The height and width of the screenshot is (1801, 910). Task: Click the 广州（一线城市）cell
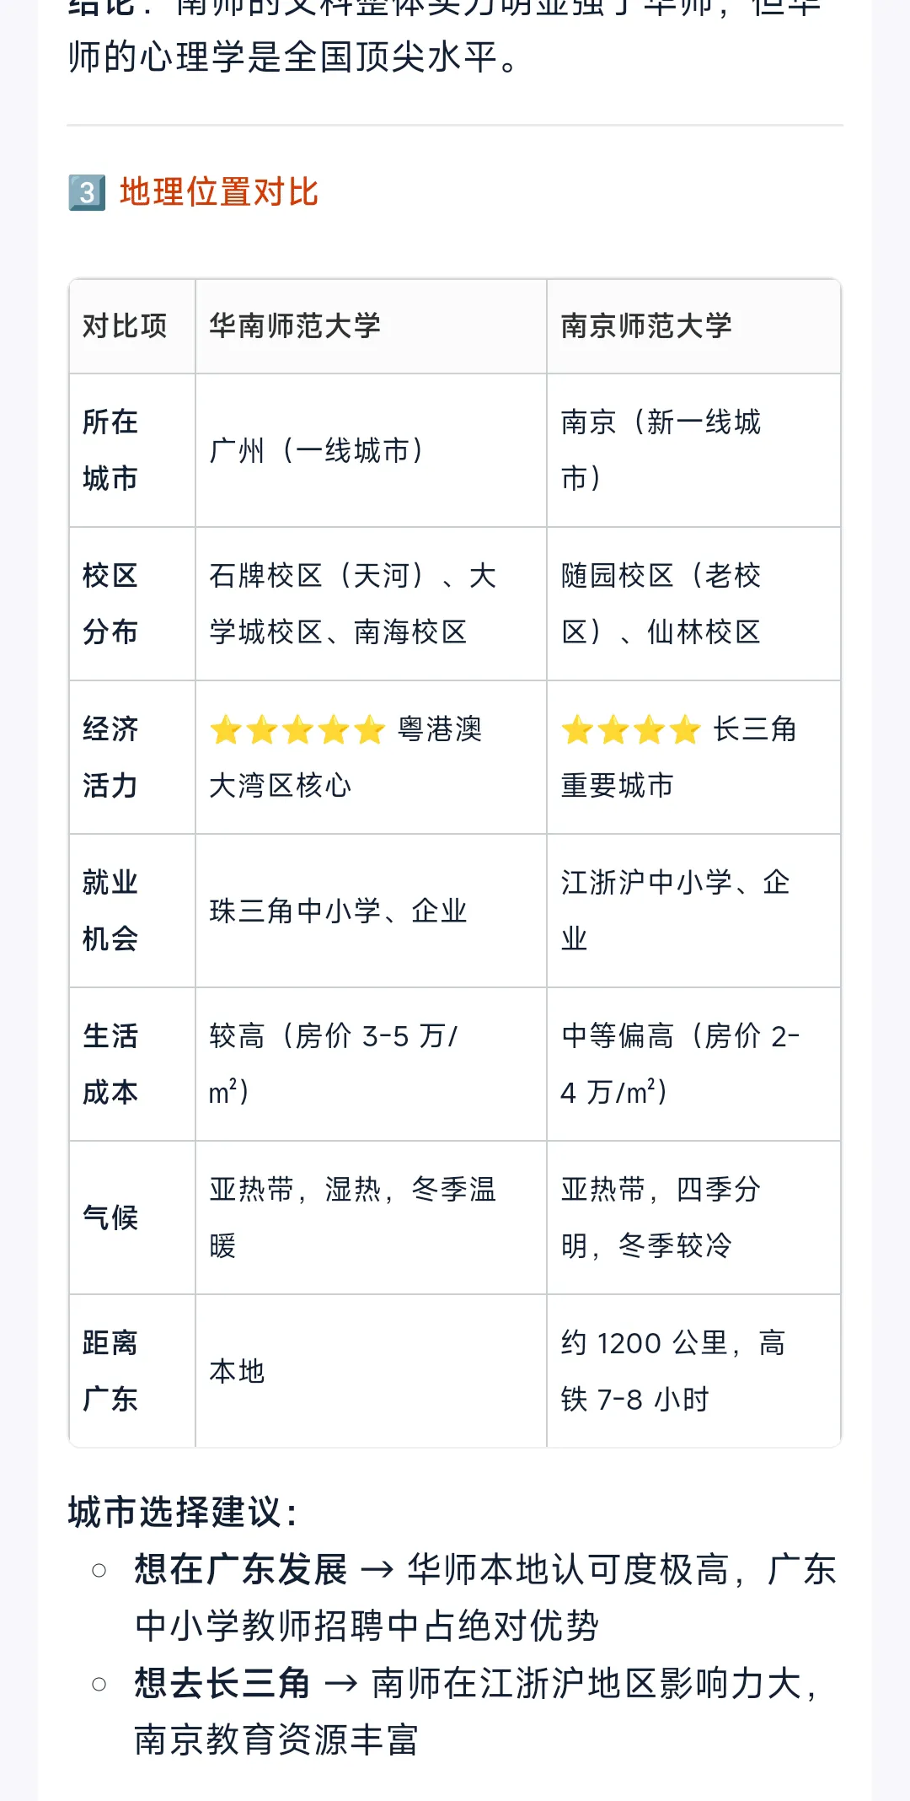(372, 450)
